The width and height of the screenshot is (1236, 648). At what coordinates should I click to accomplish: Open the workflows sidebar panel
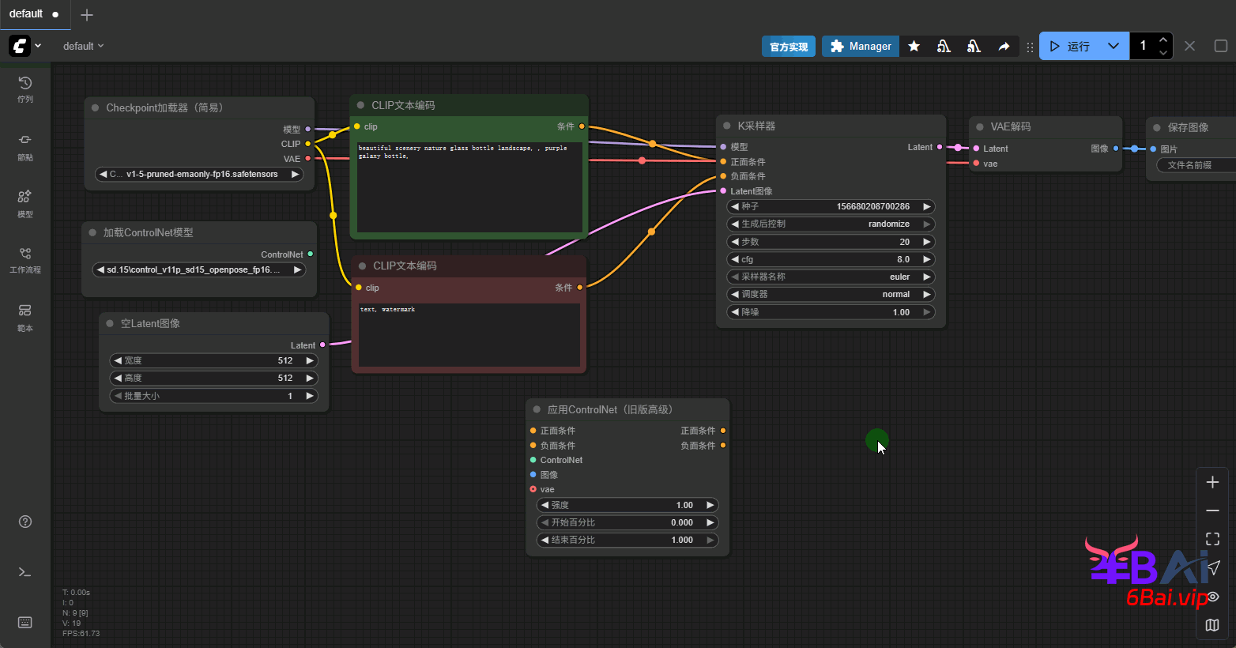tap(25, 259)
